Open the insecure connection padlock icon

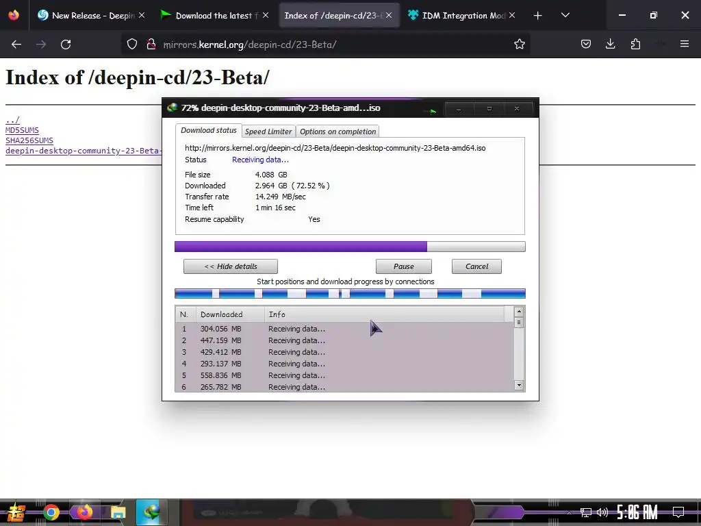point(151,45)
